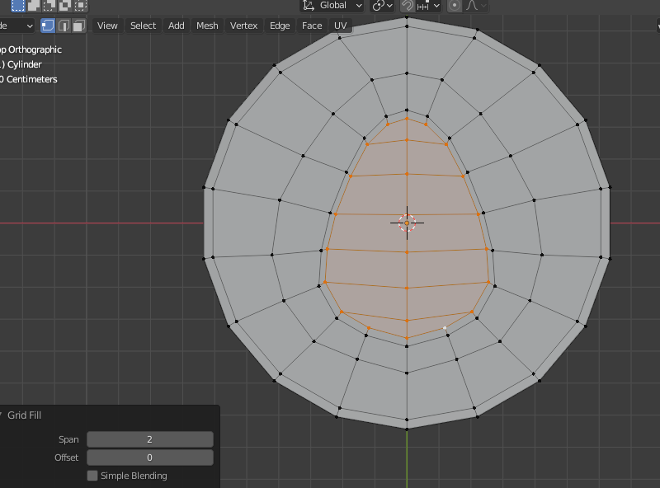Viewport: 660px width, 488px height.
Task: Open the Select menu
Action: pos(143,26)
